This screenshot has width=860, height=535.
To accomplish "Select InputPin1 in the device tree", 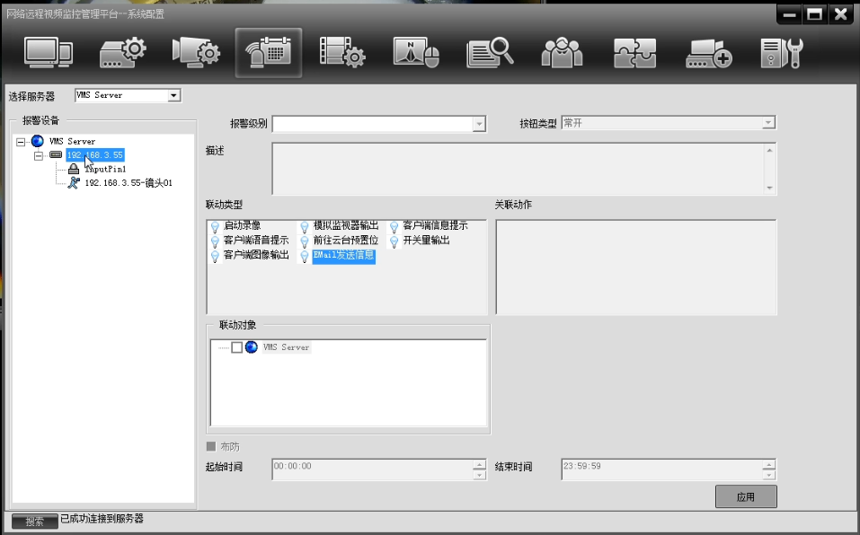I will [x=104, y=169].
